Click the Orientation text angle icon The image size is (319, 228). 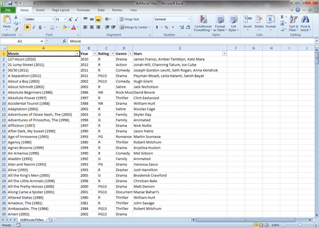click(x=107, y=19)
